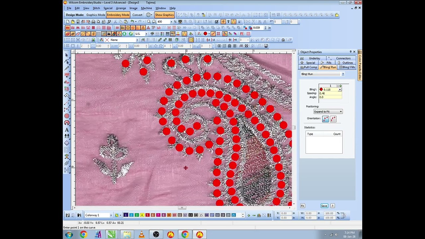Toggle Show Graphics button
Image resolution: width=425 pixels, height=239 pixels.
point(164,15)
